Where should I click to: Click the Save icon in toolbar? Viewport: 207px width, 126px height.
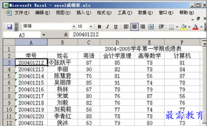click(x=10, y=27)
